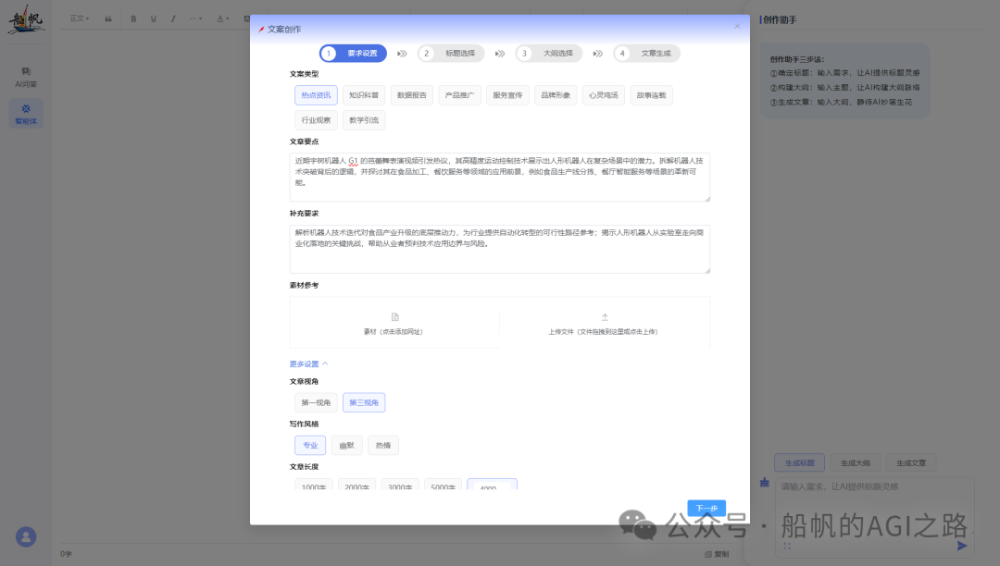Image resolution: width=1000 pixels, height=566 pixels.
Task: Select the 行业观察 copy type
Action: point(316,120)
